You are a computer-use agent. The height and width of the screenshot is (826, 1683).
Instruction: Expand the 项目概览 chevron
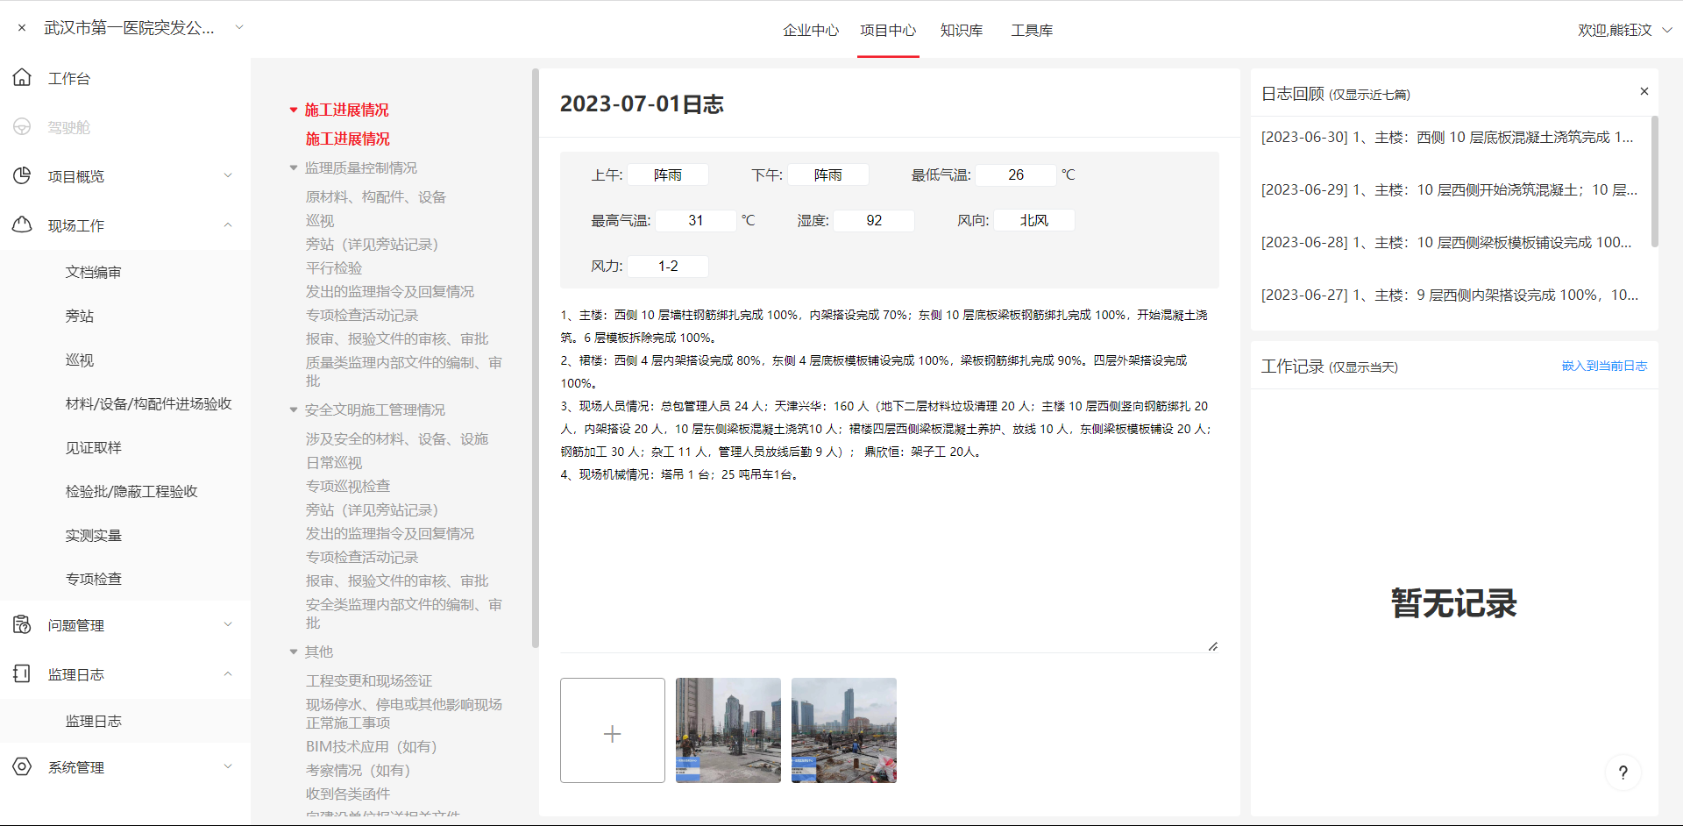coord(228,175)
